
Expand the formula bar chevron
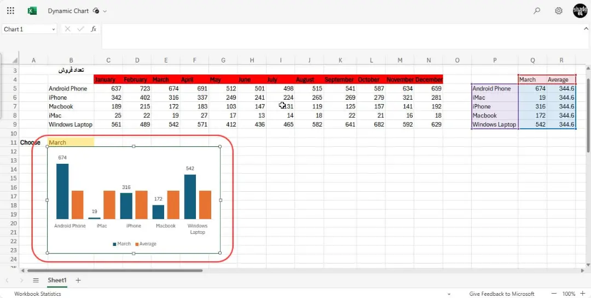tap(586, 28)
